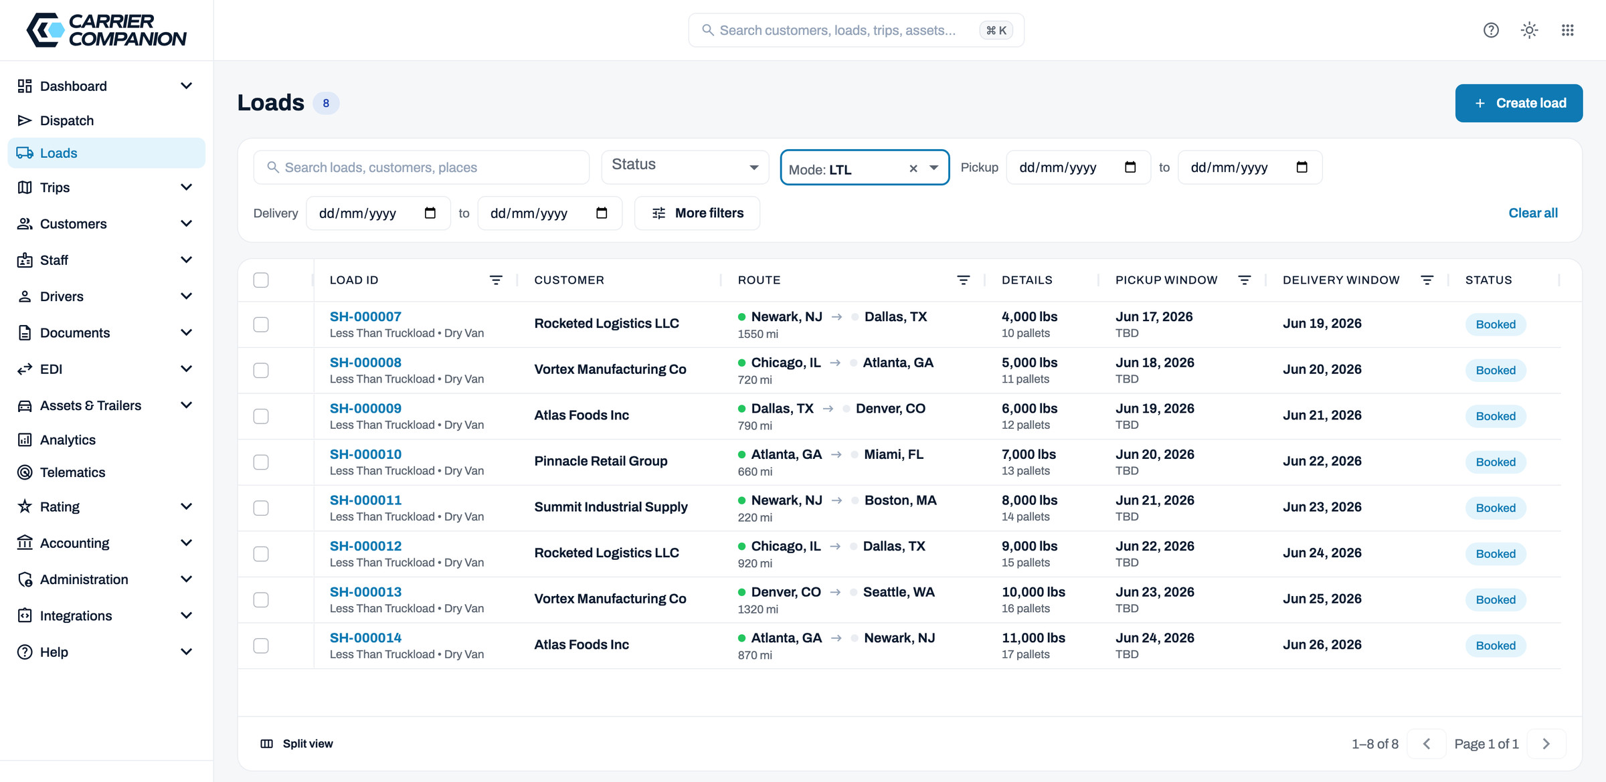Go to next page arrow
Screen dimensions: 1606x782
(x=1546, y=744)
